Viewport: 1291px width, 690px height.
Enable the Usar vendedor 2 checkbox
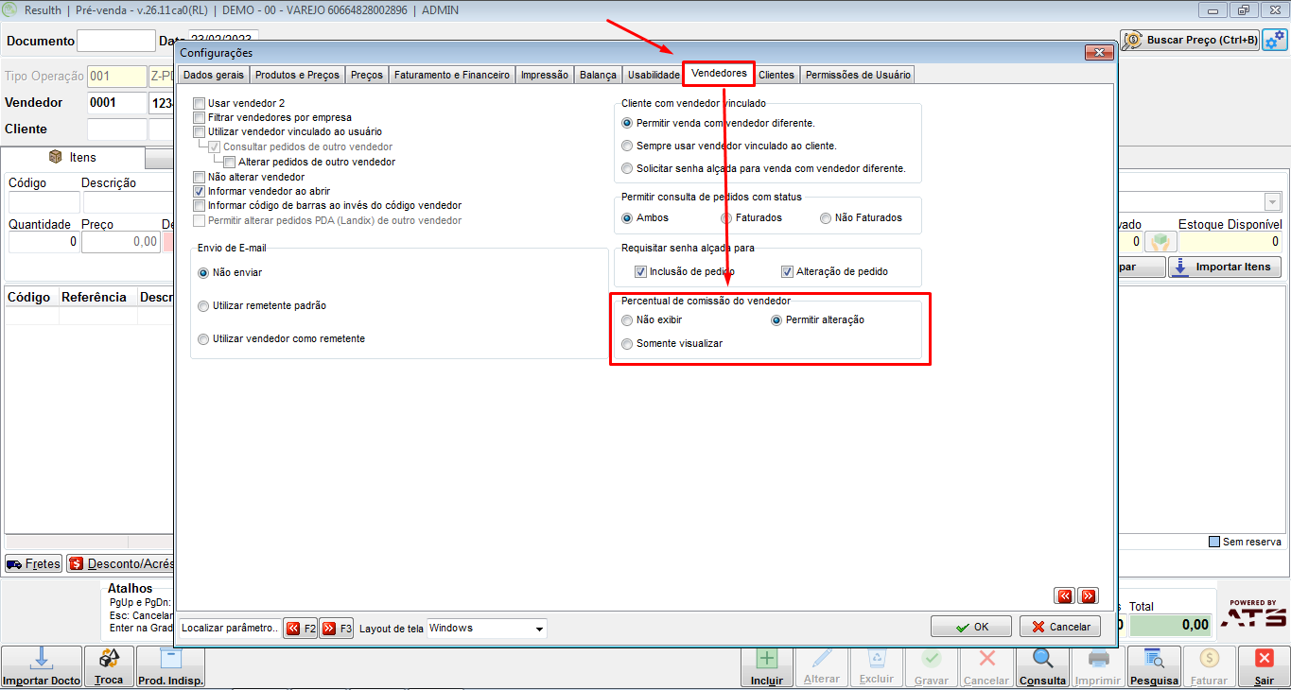(x=199, y=103)
